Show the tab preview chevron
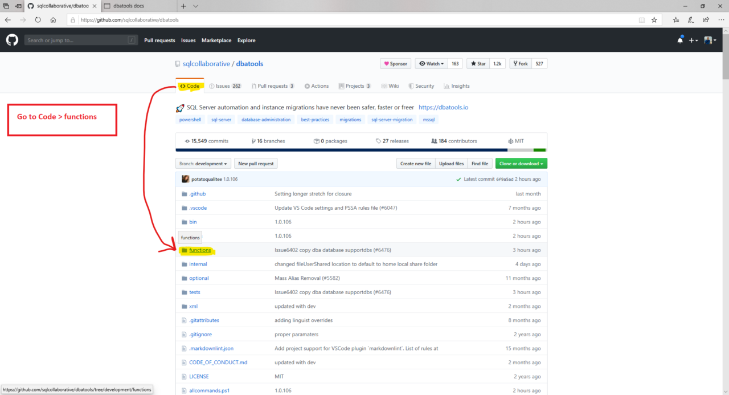Image resolution: width=729 pixels, height=395 pixels. click(196, 6)
